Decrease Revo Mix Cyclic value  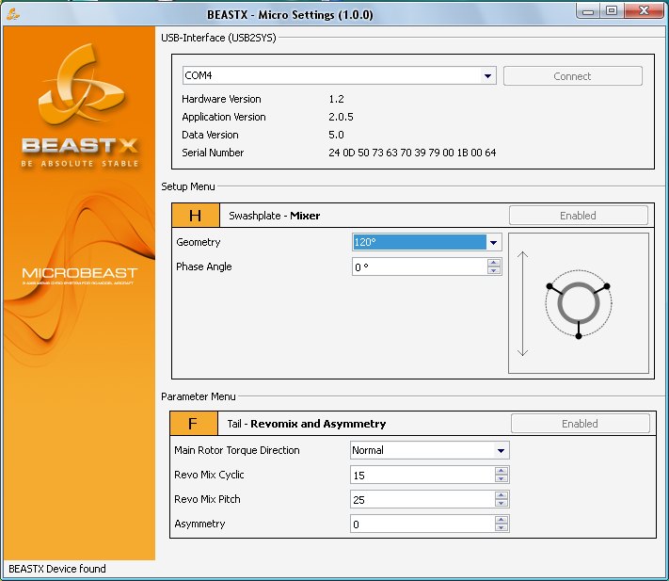[502, 478]
